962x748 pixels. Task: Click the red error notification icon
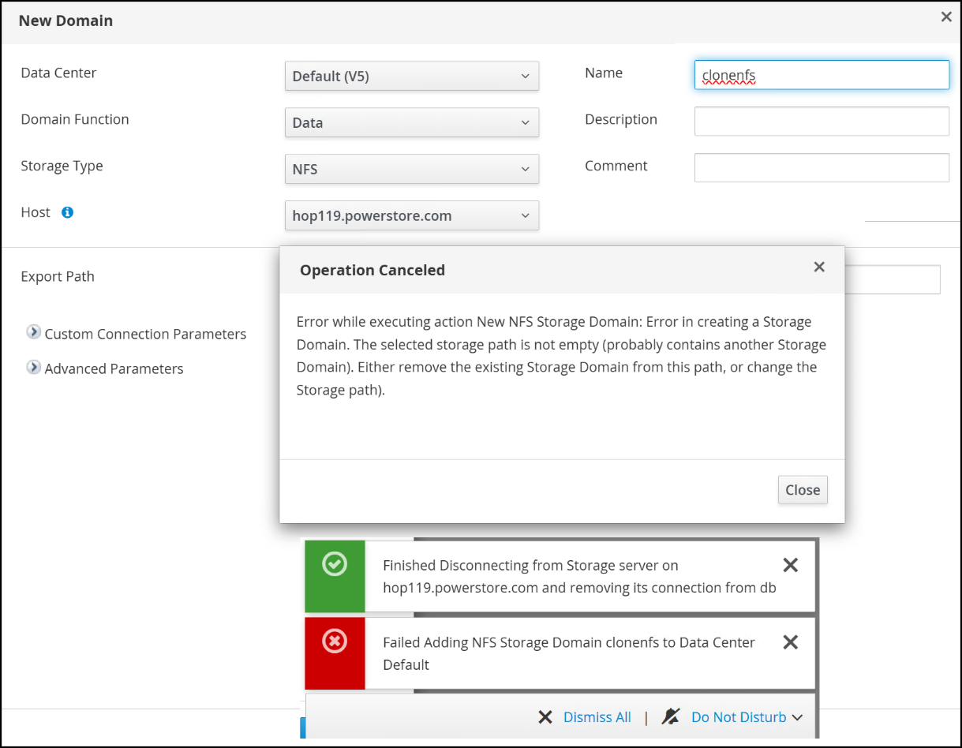click(335, 641)
